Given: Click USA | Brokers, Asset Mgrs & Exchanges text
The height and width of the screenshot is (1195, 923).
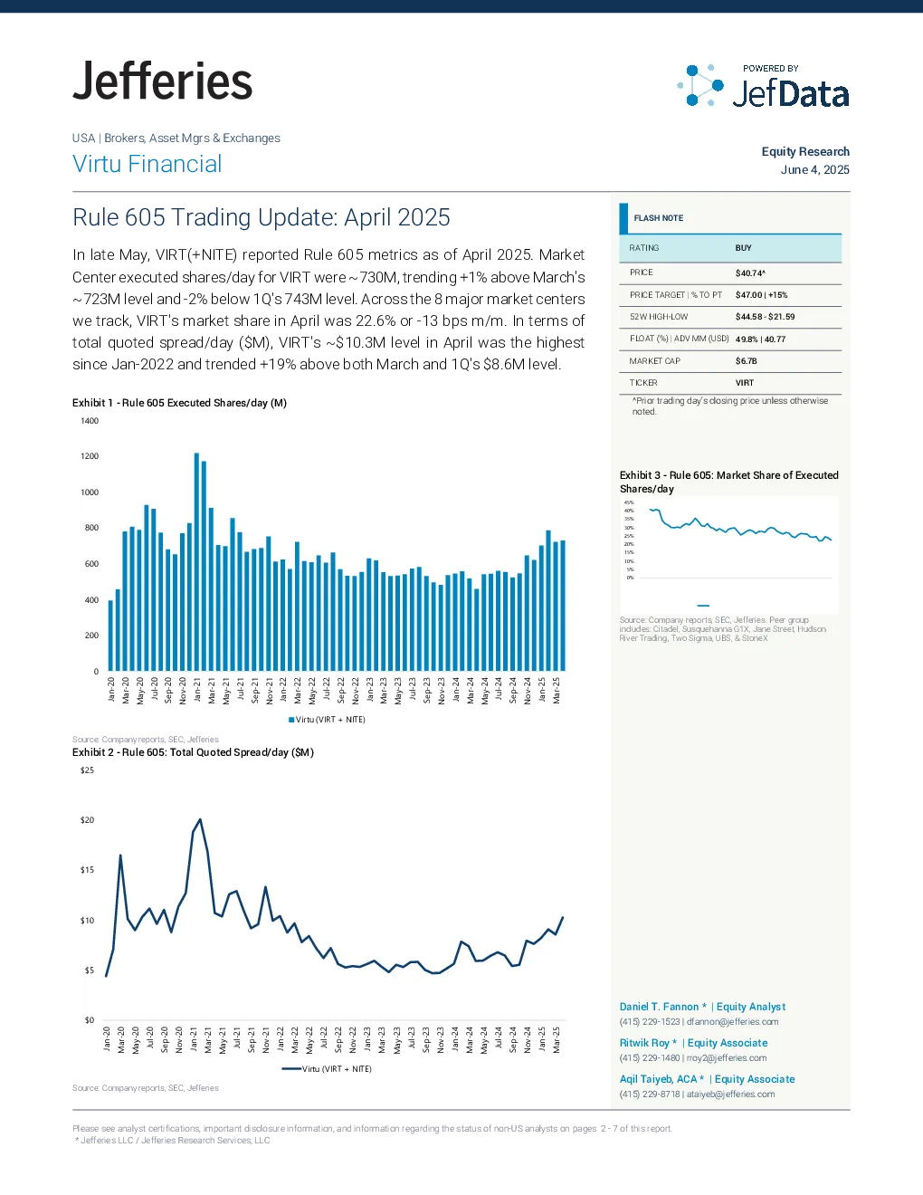Looking at the screenshot, I should click(176, 138).
